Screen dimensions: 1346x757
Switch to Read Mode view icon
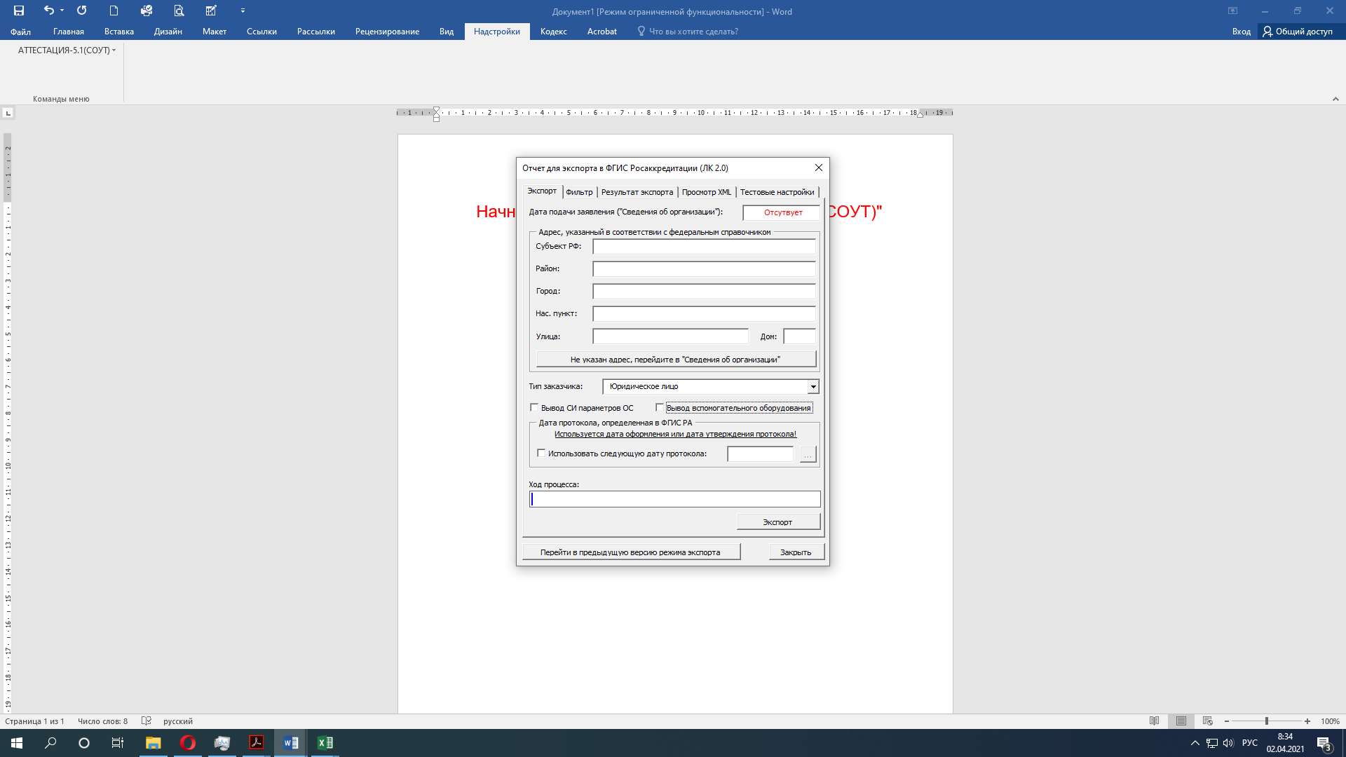(x=1154, y=721)
